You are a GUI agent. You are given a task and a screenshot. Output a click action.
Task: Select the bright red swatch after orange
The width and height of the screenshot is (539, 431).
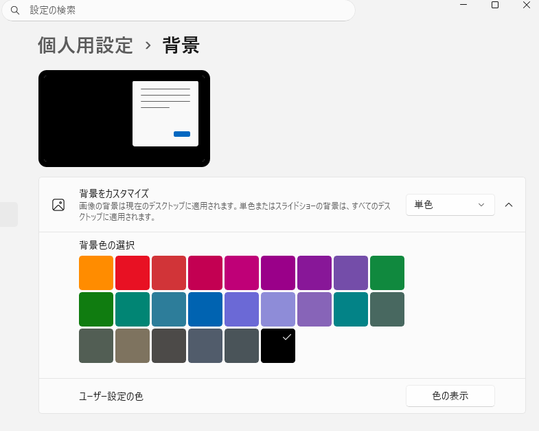(x=133, y=273)
